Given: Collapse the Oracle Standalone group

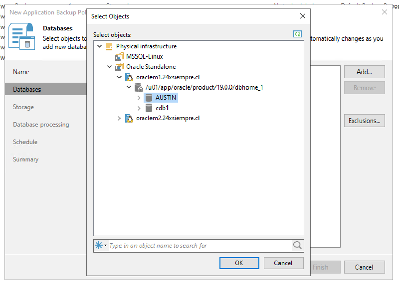Looking at the screenshot, I should (109, 67).
